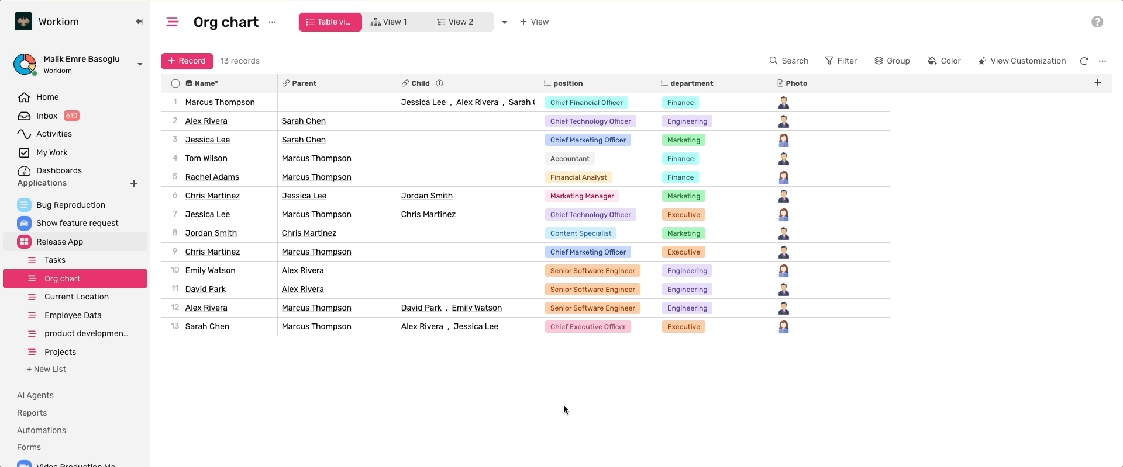Expand the views dropdown arrow
The height and width of the screenshot is (467, 1123).
click(x=504, y=22)
